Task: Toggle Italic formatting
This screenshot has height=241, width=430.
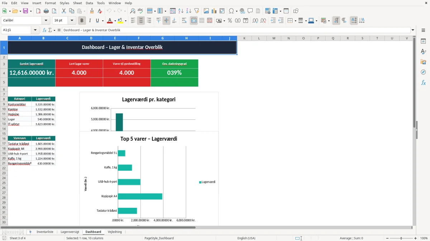Action: [x=90, y=21]
